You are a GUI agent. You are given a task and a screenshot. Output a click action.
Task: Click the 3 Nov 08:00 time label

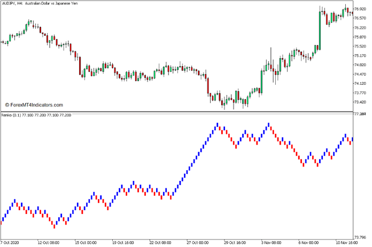tap(271, 243)
